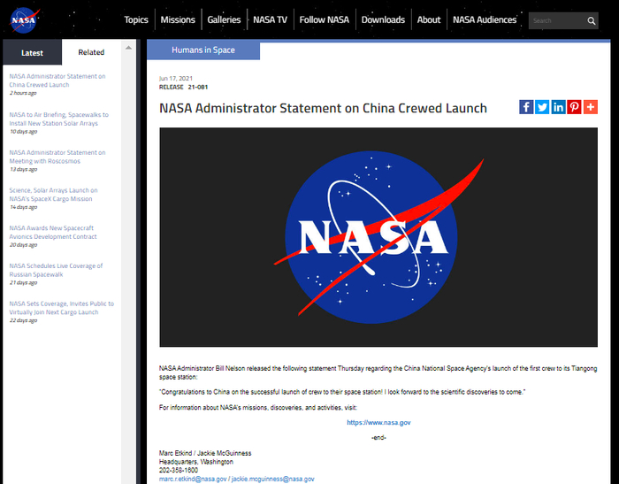The height and width of the screenshot is (484, 619).
Task: Select the Latest tab
Action: [32, 52]
